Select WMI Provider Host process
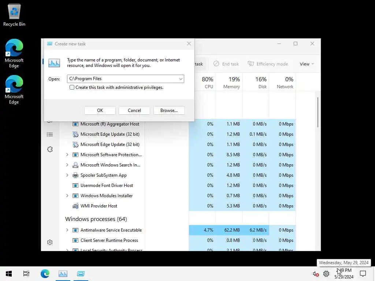 point(99,206)
